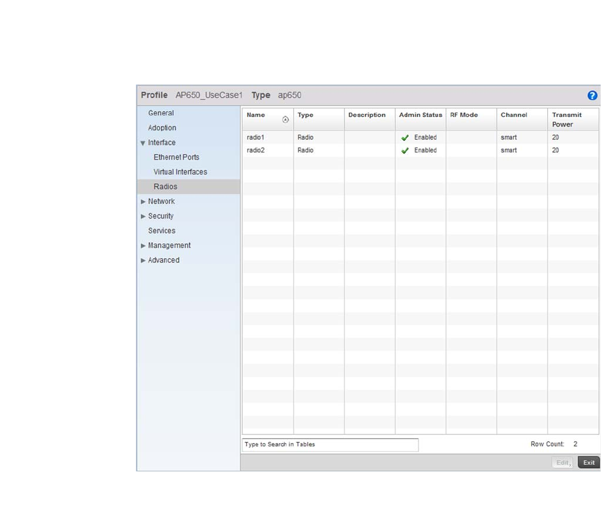Click the AP650_UseCase1 profile name

pyautogui.click(x=209, y=95)
